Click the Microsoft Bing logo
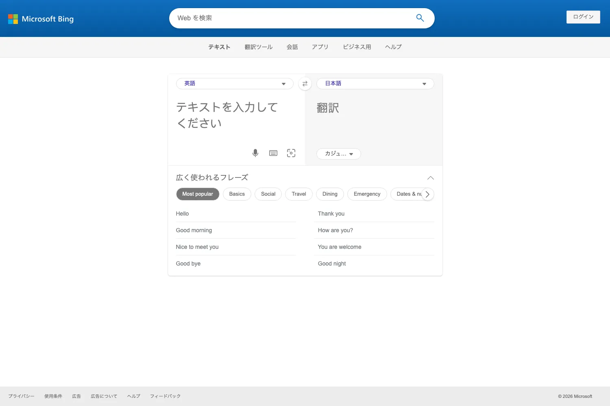The height and width of the screenshot is (406, 610). [41, 19]
